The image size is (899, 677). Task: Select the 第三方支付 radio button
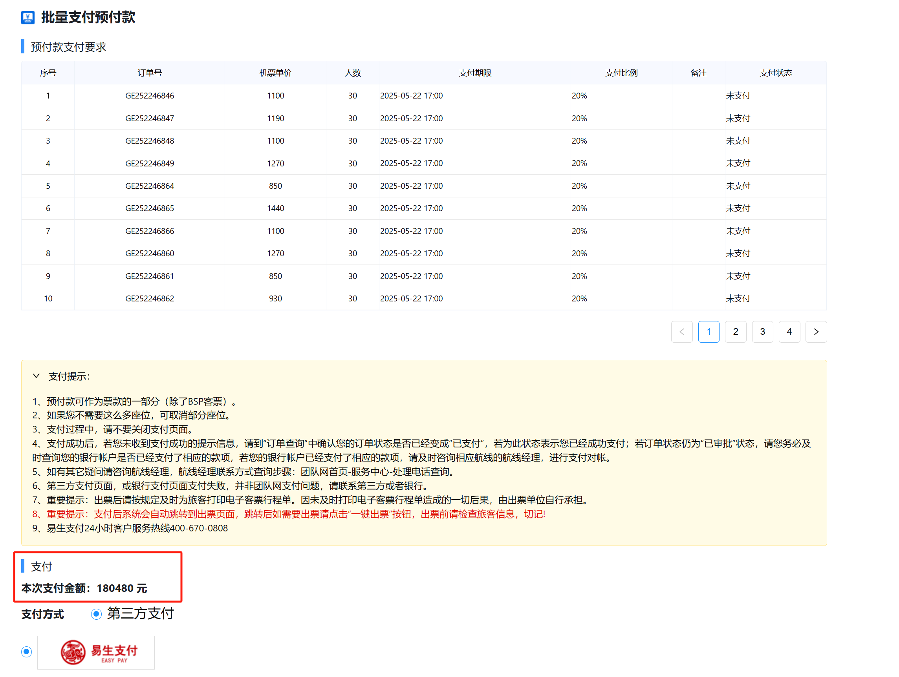[96, 614]
